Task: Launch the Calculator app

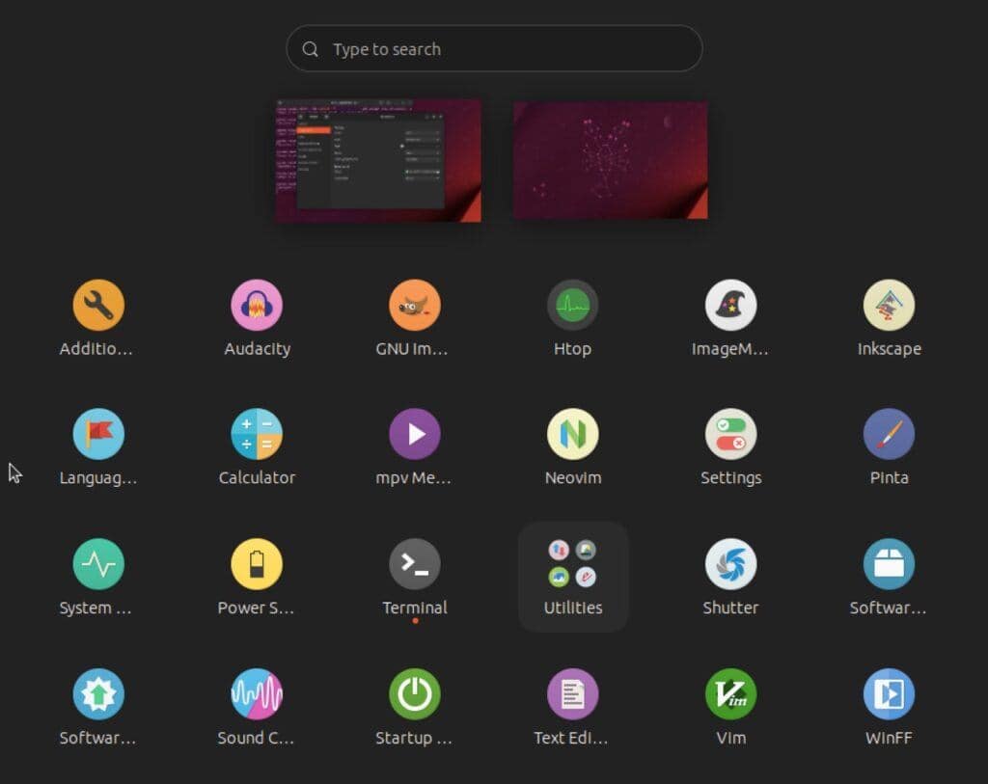Action: click(257, 434)
